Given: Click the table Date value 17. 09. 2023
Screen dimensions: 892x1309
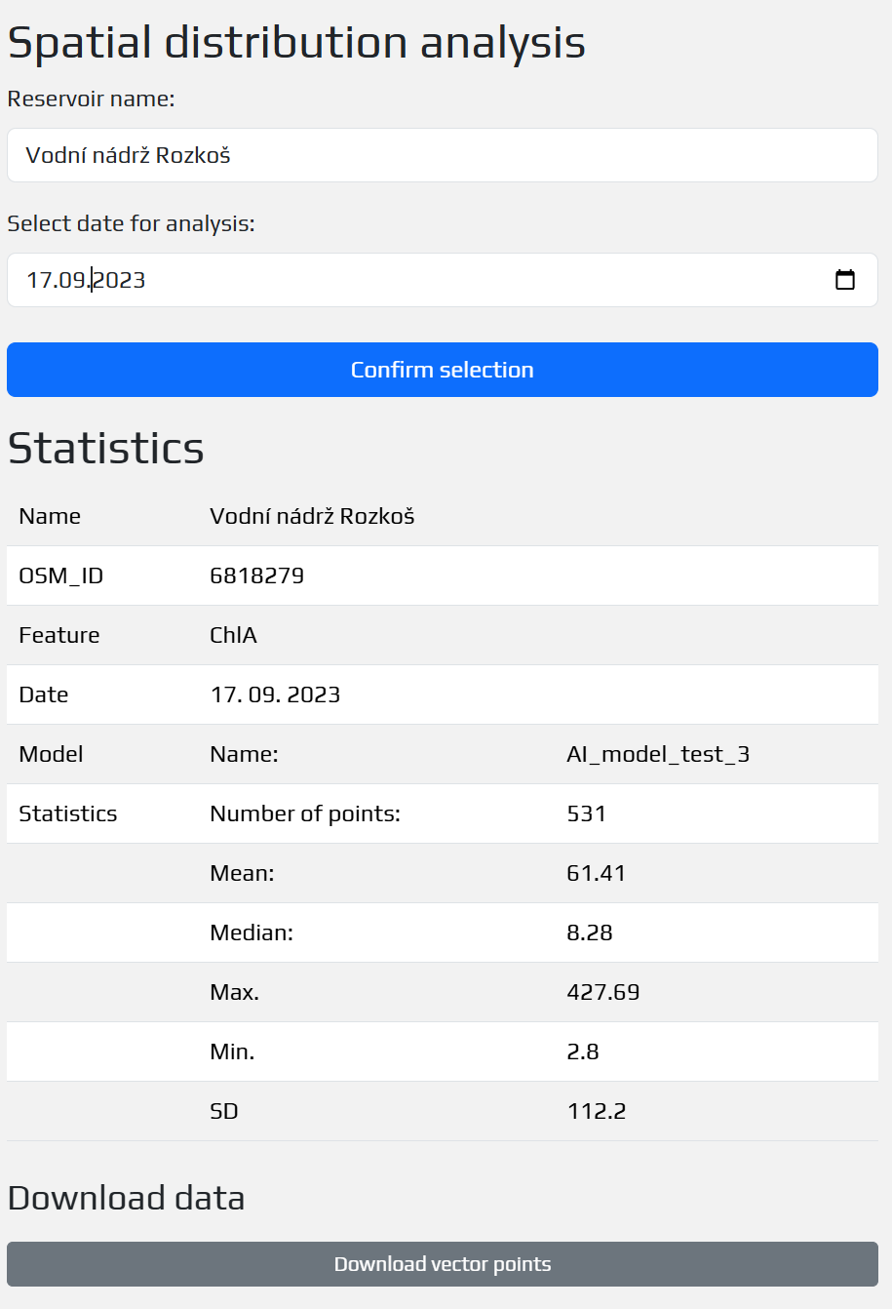Looking at the screenshot, I should pos(275,694).
